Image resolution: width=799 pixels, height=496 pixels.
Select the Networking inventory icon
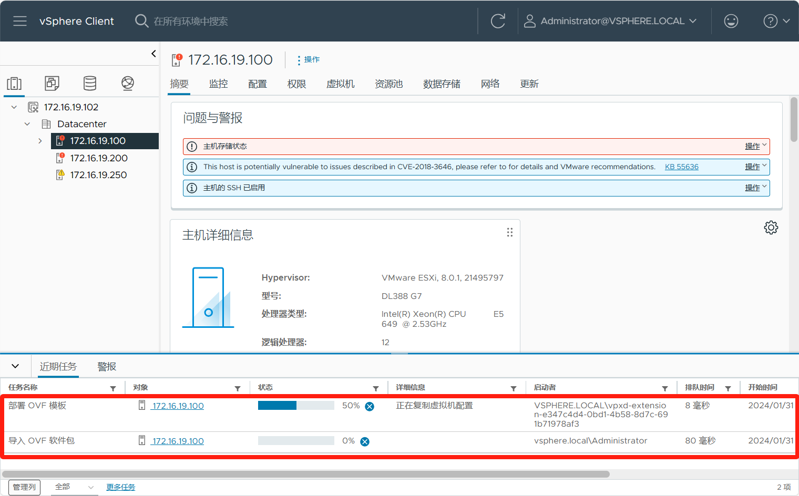point(128,83)
